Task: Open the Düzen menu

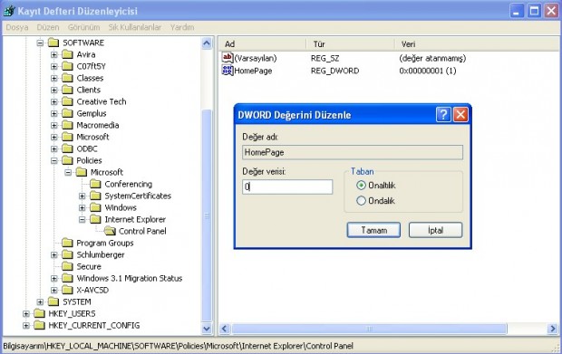Action: 48,27
